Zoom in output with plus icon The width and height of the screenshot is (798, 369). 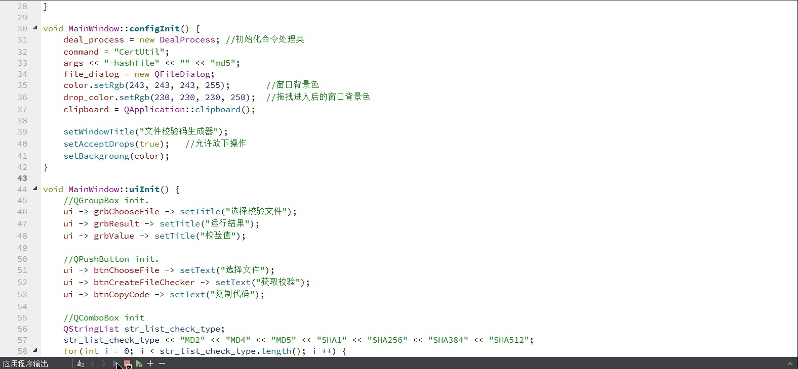[x=150, y=363]
